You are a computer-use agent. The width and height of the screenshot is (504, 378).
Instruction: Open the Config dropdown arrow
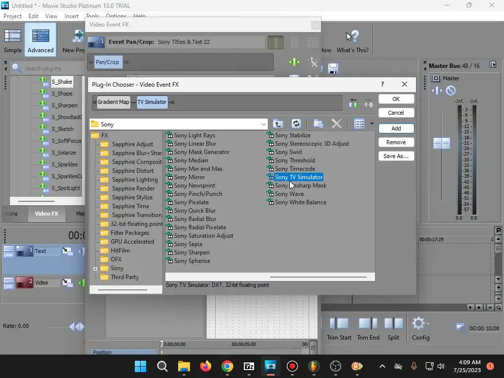428,324
